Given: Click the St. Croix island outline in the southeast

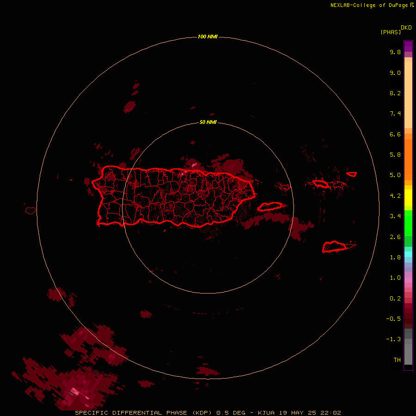Looking at the screenshot, I should (335, 246).
